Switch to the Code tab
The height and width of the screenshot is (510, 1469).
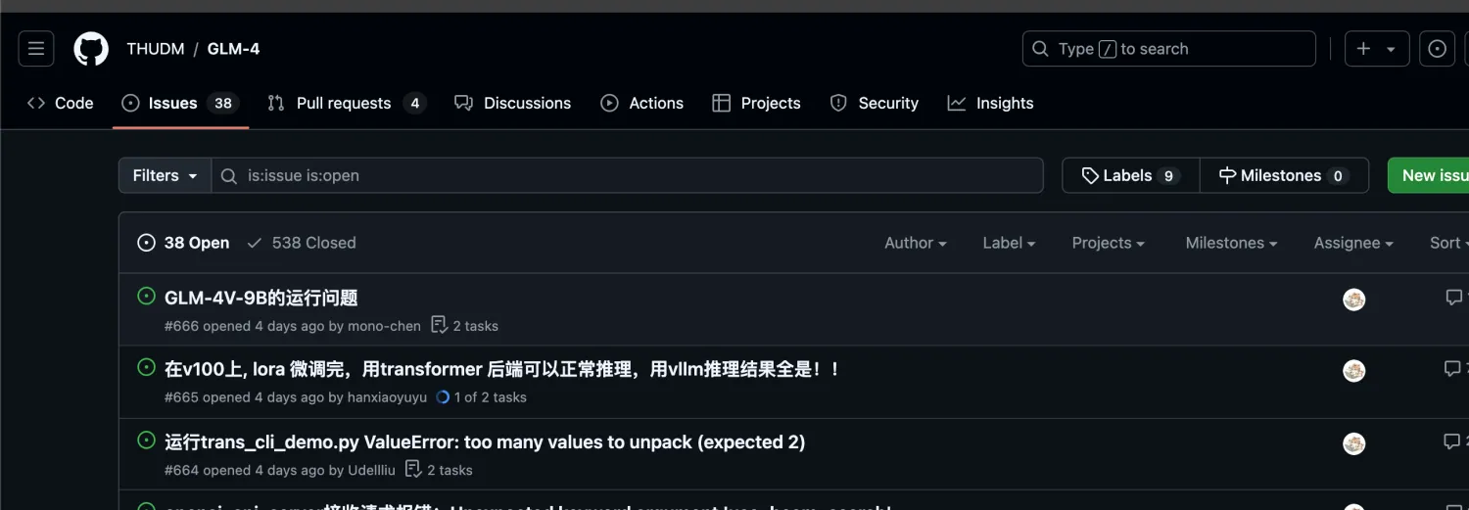(x=61, y=103)
